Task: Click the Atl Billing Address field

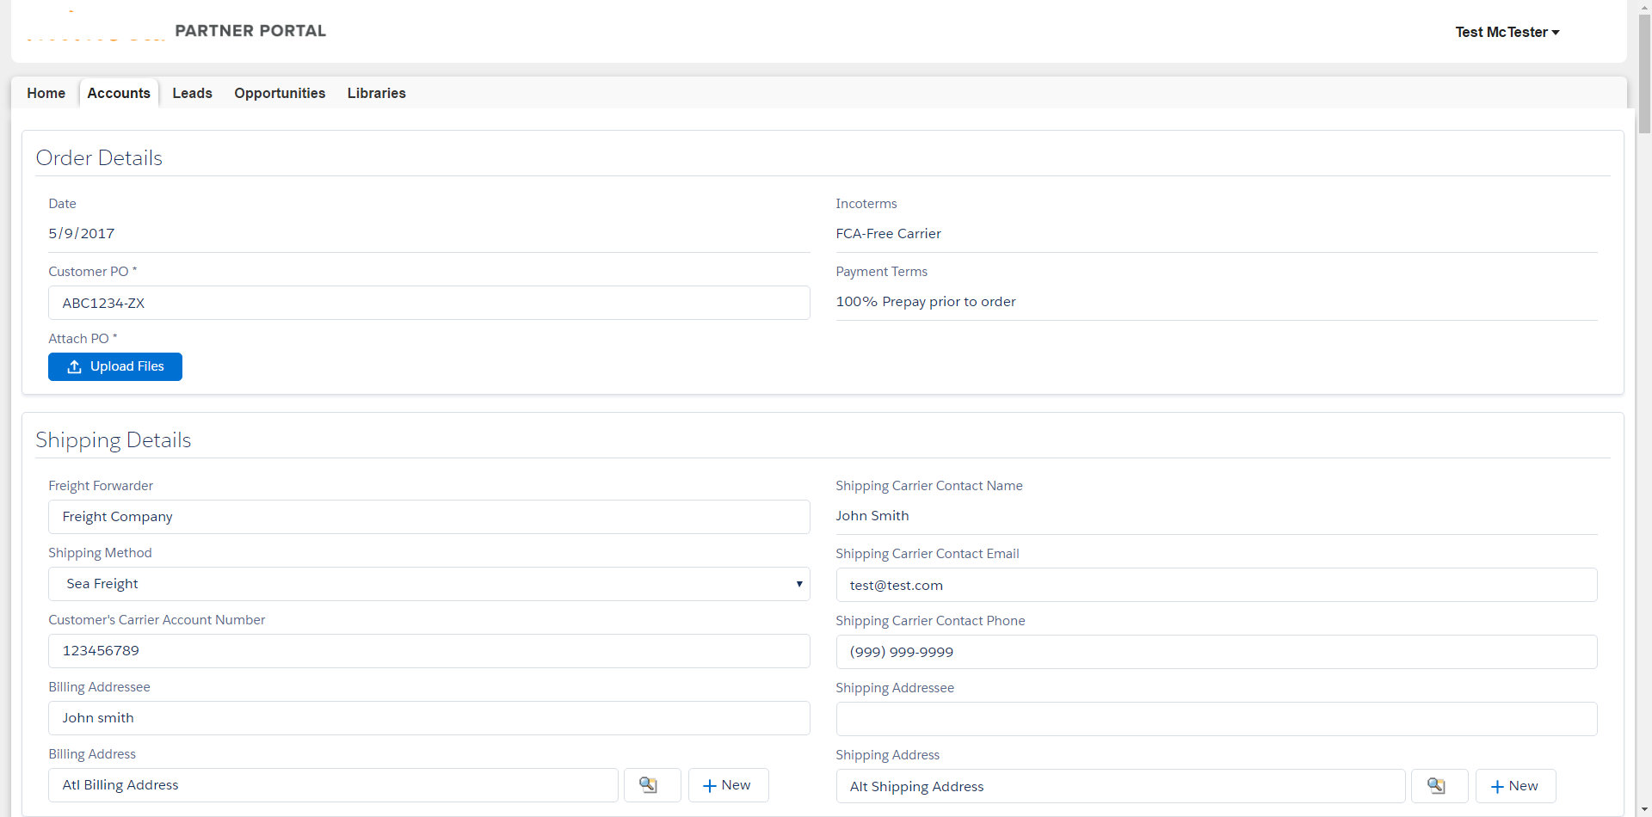Action: [333, 785]
